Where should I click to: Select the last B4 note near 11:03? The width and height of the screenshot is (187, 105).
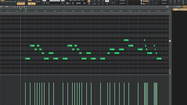159,59
